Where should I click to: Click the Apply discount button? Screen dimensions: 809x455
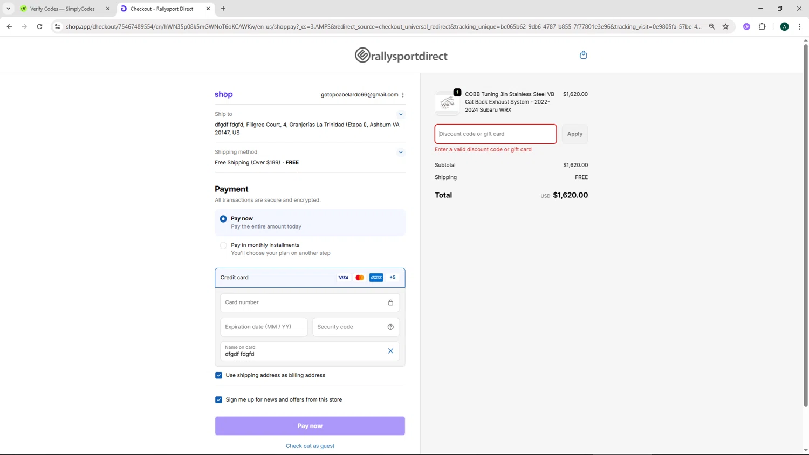click(x=574, y=134)
